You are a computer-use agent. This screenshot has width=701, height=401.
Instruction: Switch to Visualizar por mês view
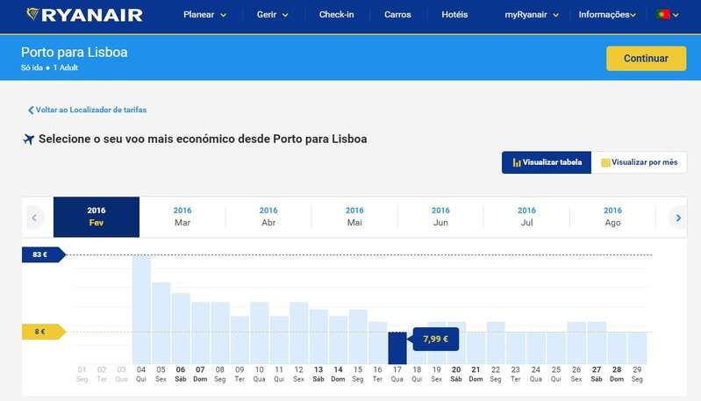[x=639, y=162]
